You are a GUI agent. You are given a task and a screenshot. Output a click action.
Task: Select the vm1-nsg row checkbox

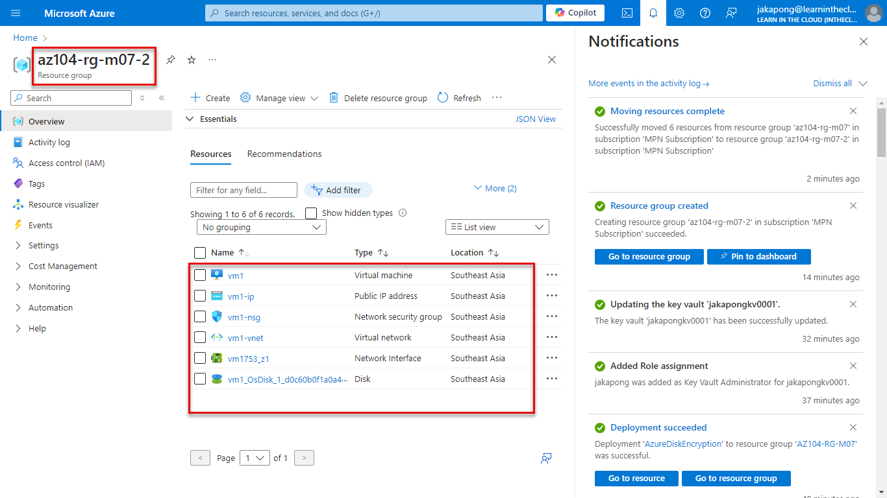point(200,316)
